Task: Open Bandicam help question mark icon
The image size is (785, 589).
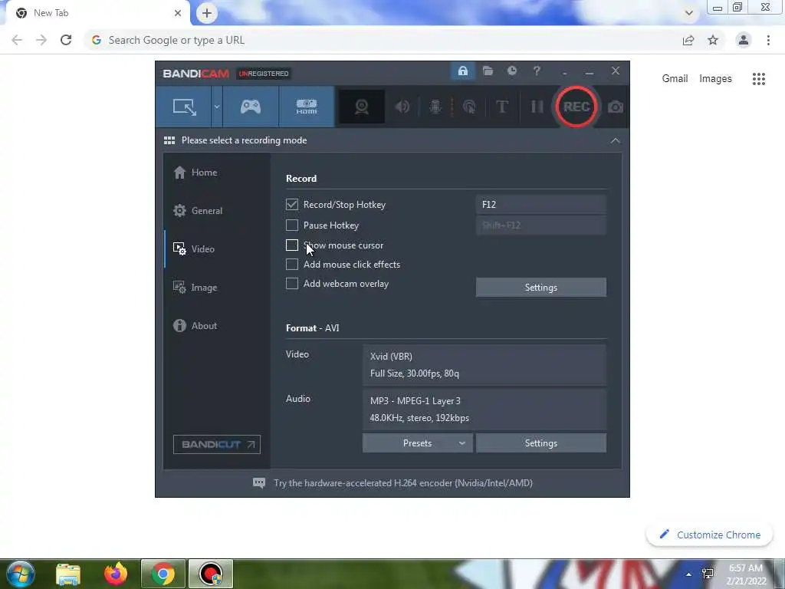Action: pyautogui.click(x=536, y=71)
